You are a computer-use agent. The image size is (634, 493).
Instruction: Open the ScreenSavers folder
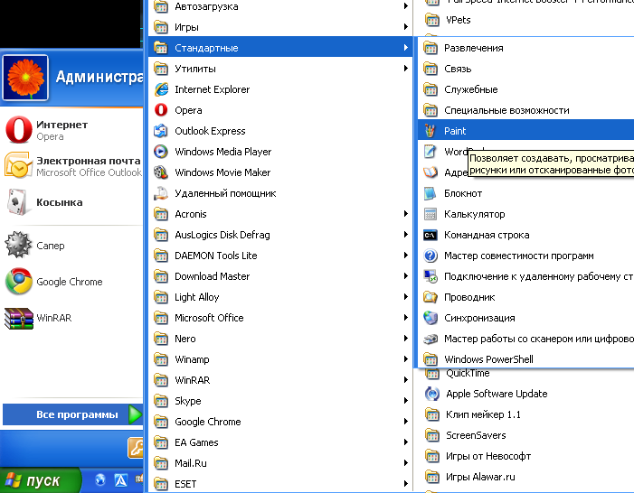[525, 435]
